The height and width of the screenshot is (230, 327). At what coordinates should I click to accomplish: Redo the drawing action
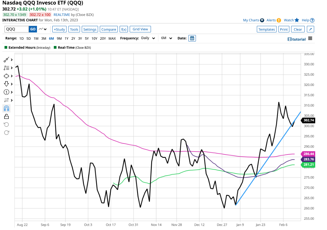pyautogui.click(x=7, y=133)
